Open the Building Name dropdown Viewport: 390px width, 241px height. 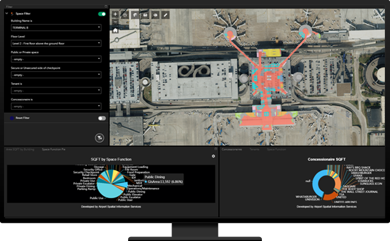55,27
